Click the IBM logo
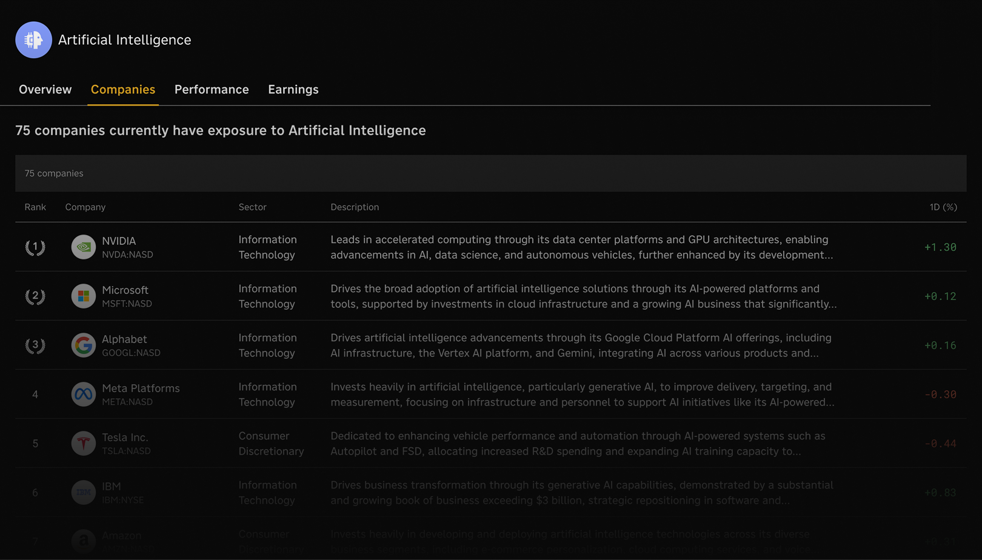Viewport: 982px width, 560px height. [83, 492]
